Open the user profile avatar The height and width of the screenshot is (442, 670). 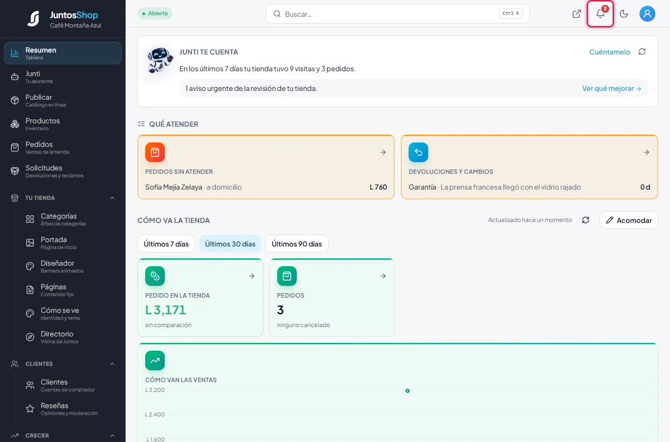[647, 14]
